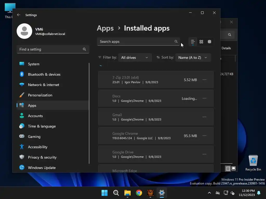This screenshot has height=199, width=266.
Task: Click 7-Zip 23.01 (x64) app name
Action: coord(125,77)
